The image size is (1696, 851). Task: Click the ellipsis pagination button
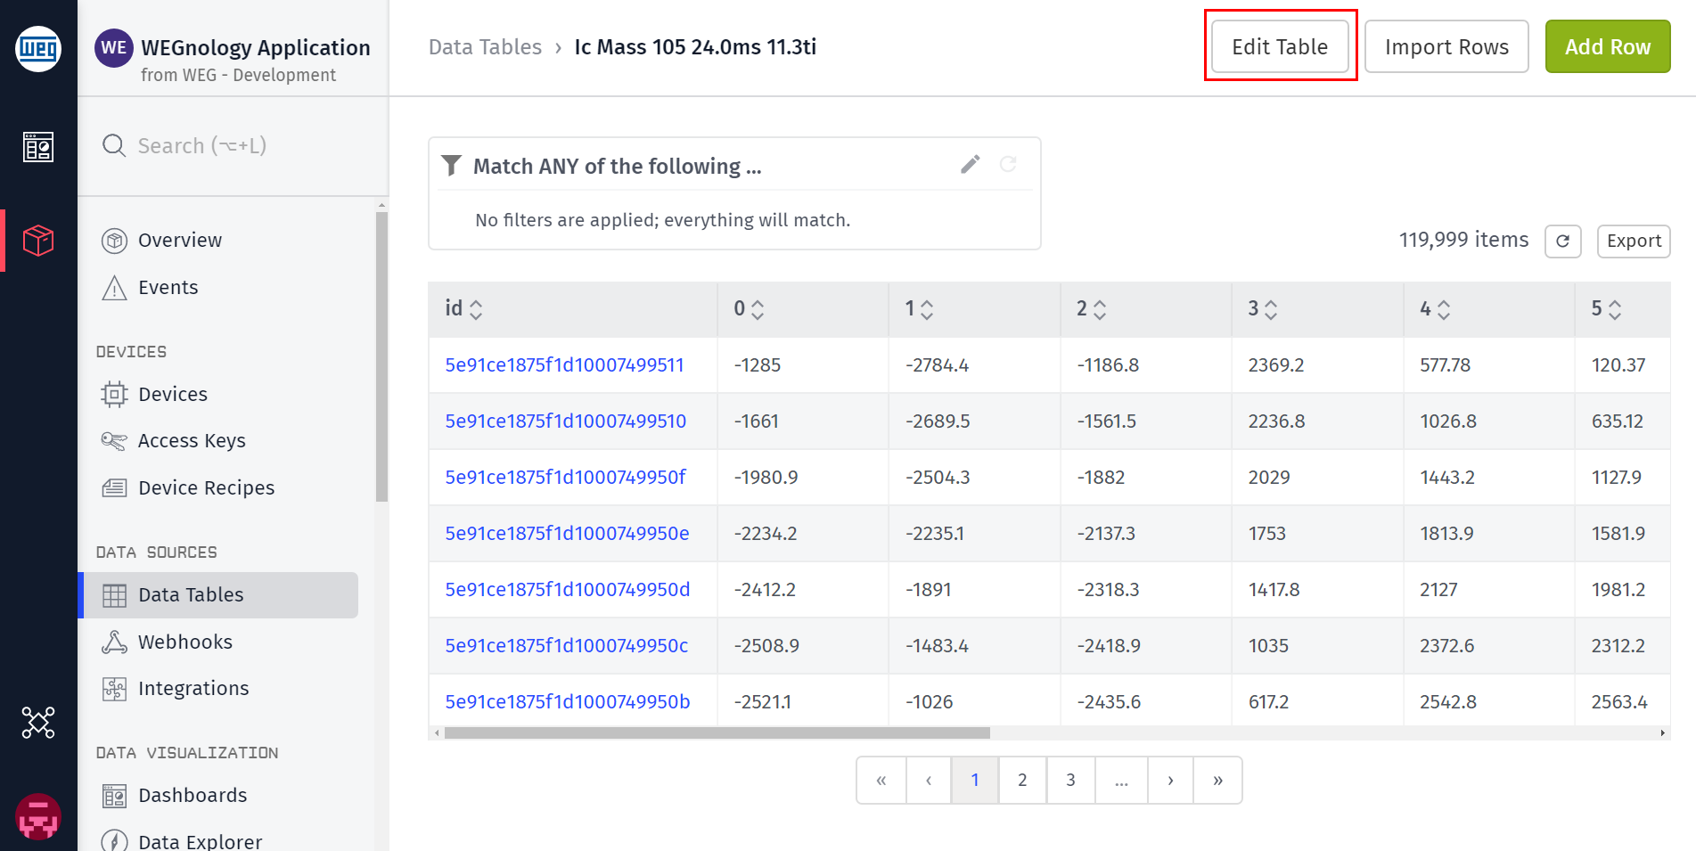(x=1121, y=781)
